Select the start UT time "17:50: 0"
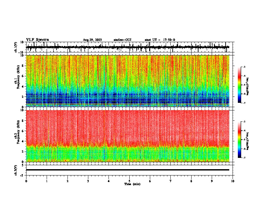The image size is (262, 203). pyautogui.click(x=169, y=40)
